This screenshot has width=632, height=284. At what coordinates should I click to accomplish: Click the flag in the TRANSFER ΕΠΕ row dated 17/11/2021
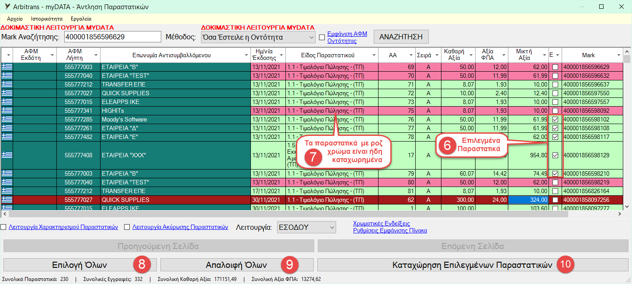click(7, 191)
